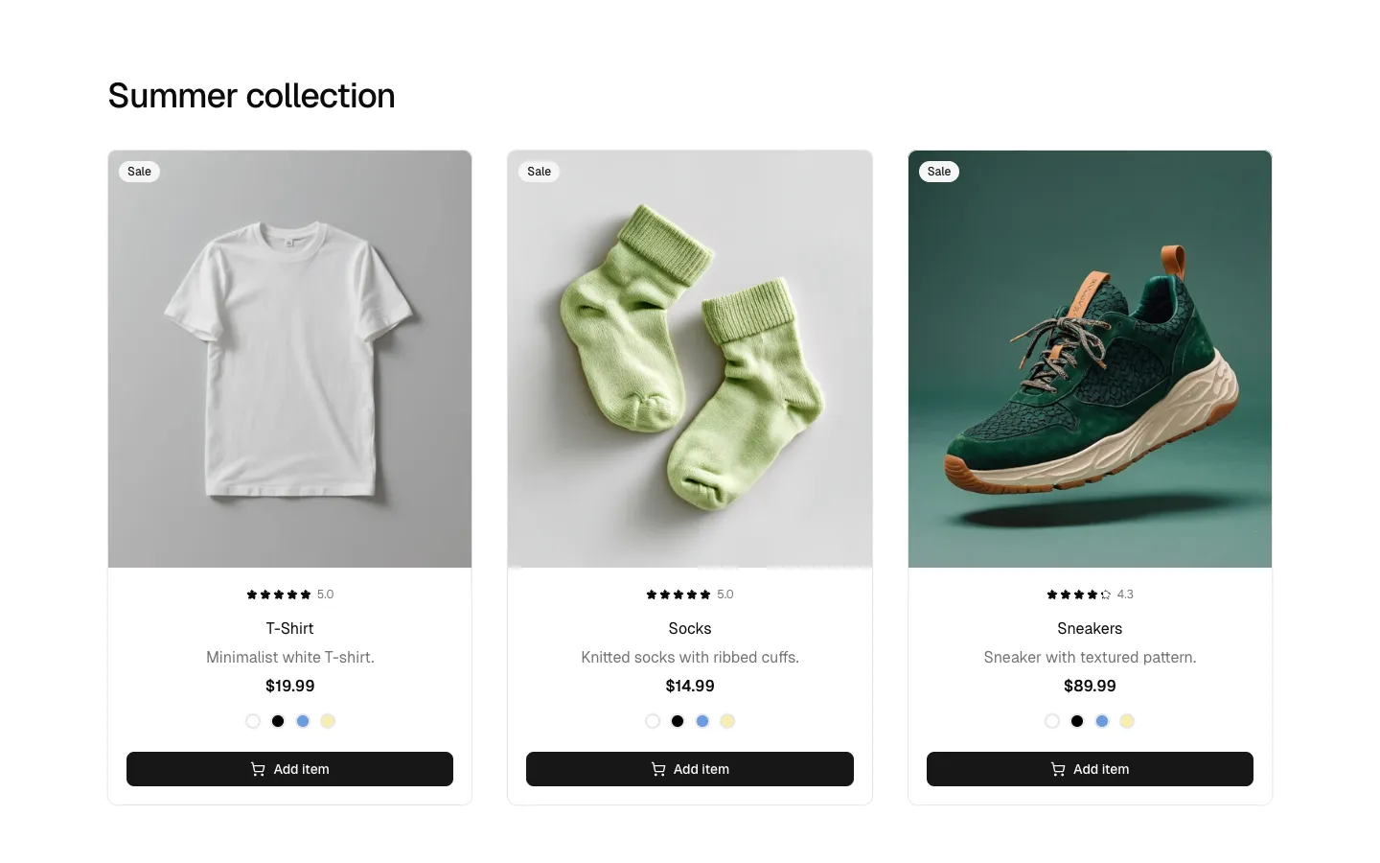Image resolution: width=1380 pixels, height=863 pixels.
Task: Click the Sneakers product title
Action: tap(1090, 628)
